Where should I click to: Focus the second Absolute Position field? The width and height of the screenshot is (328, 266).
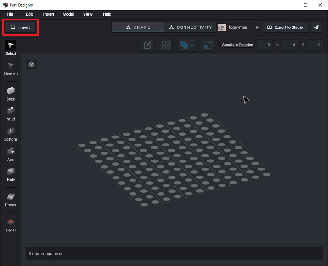pyautogui.click(x=290, y=45)
